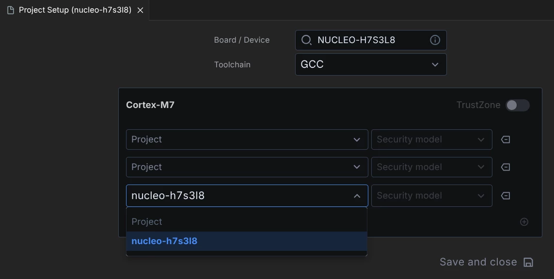
Task: Collapse the open nucleo-h7s3l8 dropdown
Action: coord(357,196)
